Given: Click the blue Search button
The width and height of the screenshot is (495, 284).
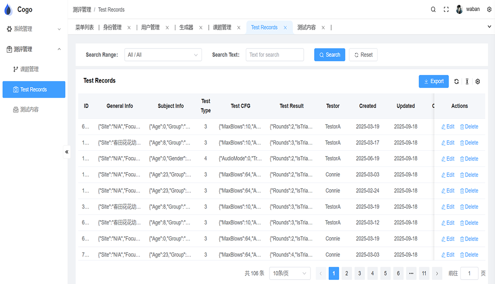Looking at the screenshot, I should click(329, 55).
